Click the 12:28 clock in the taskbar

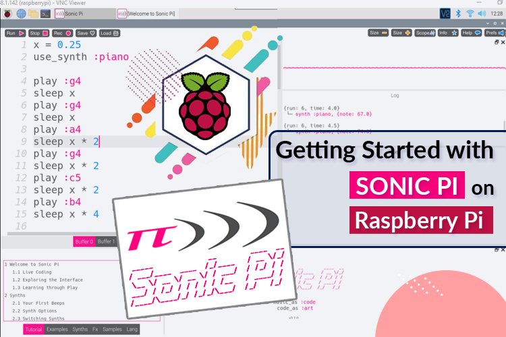click(497, 13)
